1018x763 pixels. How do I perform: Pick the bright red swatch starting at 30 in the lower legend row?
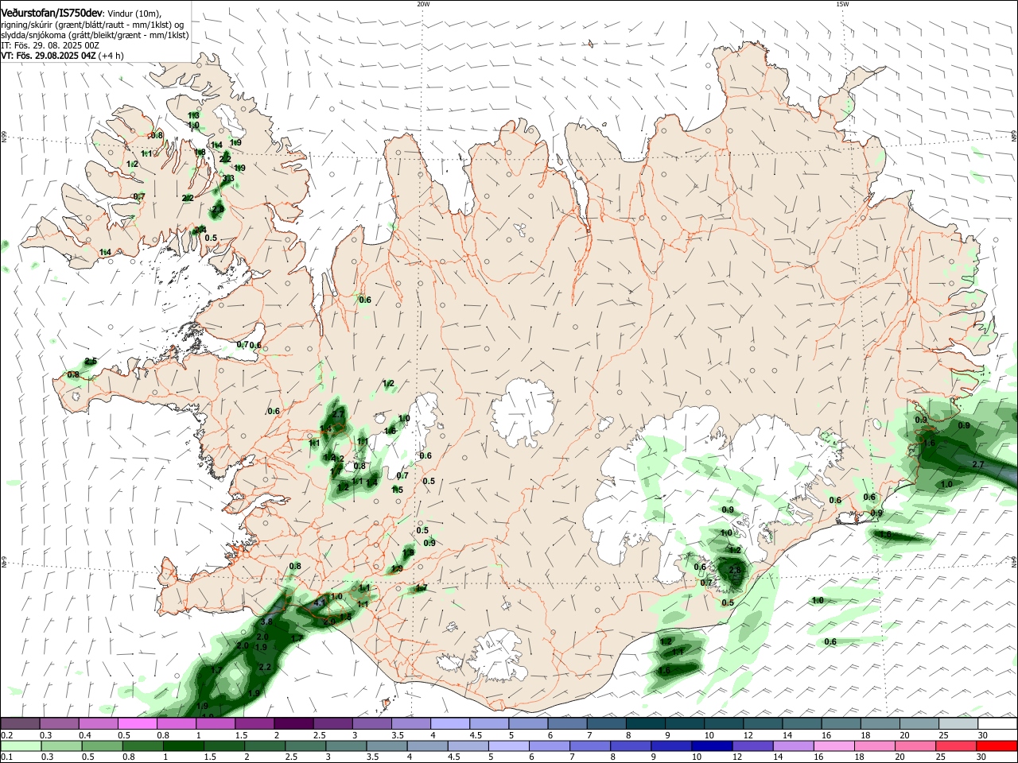[x=997, y=746]
